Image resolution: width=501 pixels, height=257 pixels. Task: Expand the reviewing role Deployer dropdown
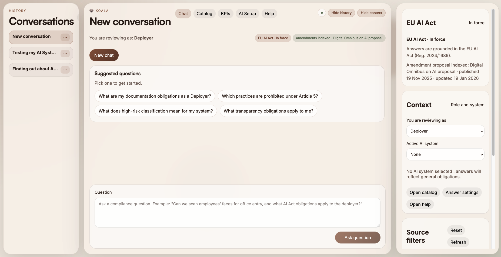pos(445,131)
